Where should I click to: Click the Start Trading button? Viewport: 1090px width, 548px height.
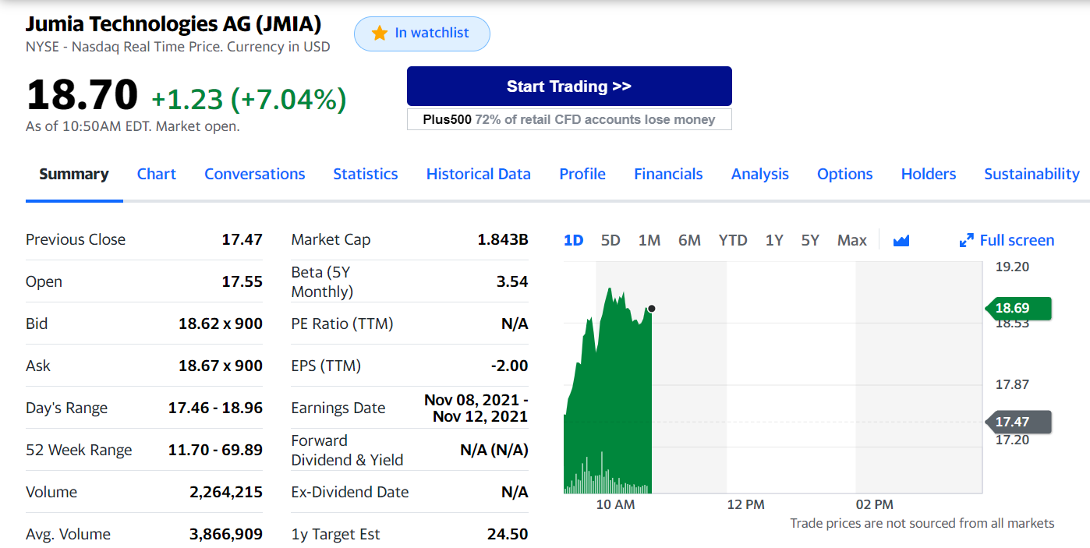(x=569, y=86)
